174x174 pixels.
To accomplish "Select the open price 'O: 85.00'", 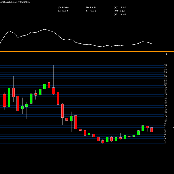I will coord(63,8).
